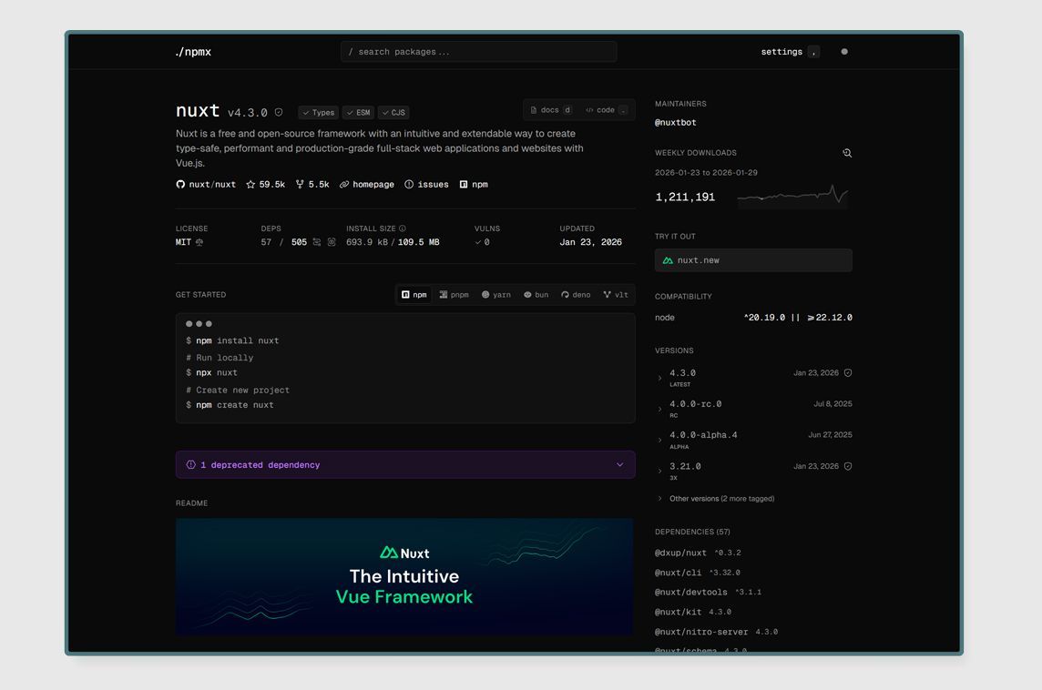Open the npm link under description
This screenshot has width=1042, height=690.
474,185
